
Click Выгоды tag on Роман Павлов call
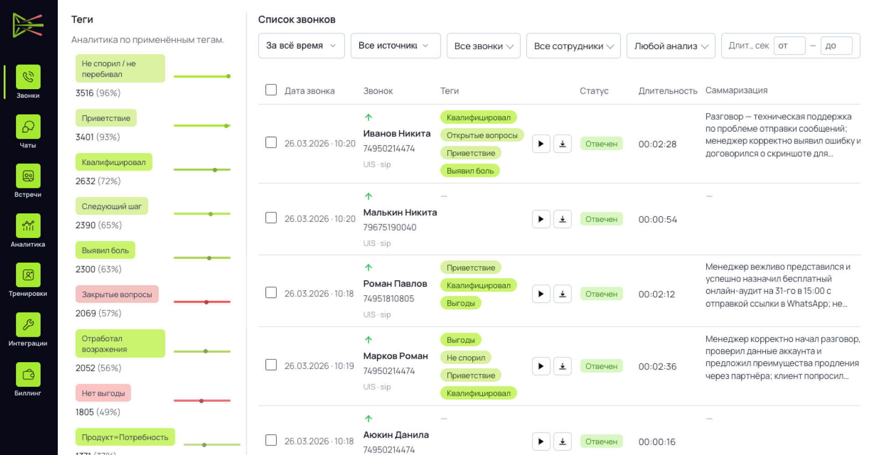[461, 303]
